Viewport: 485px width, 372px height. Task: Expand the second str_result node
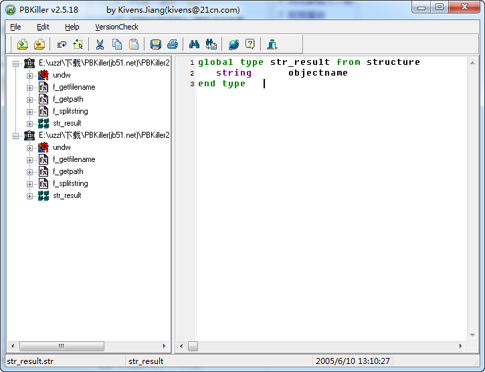click(x=29, y=195)
